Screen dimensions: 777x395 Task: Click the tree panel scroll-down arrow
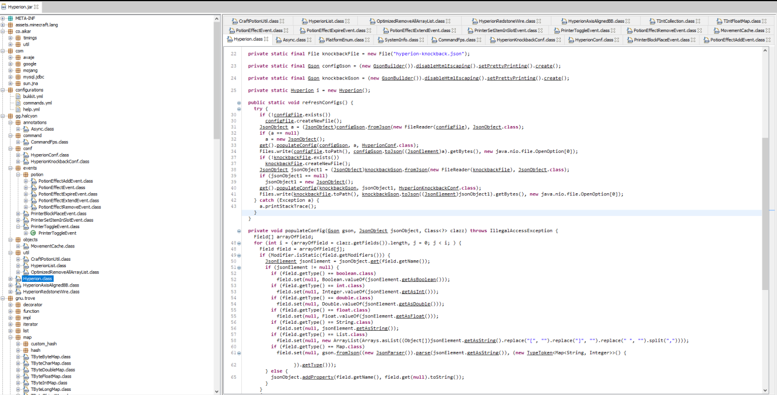[x=217, y=391]
